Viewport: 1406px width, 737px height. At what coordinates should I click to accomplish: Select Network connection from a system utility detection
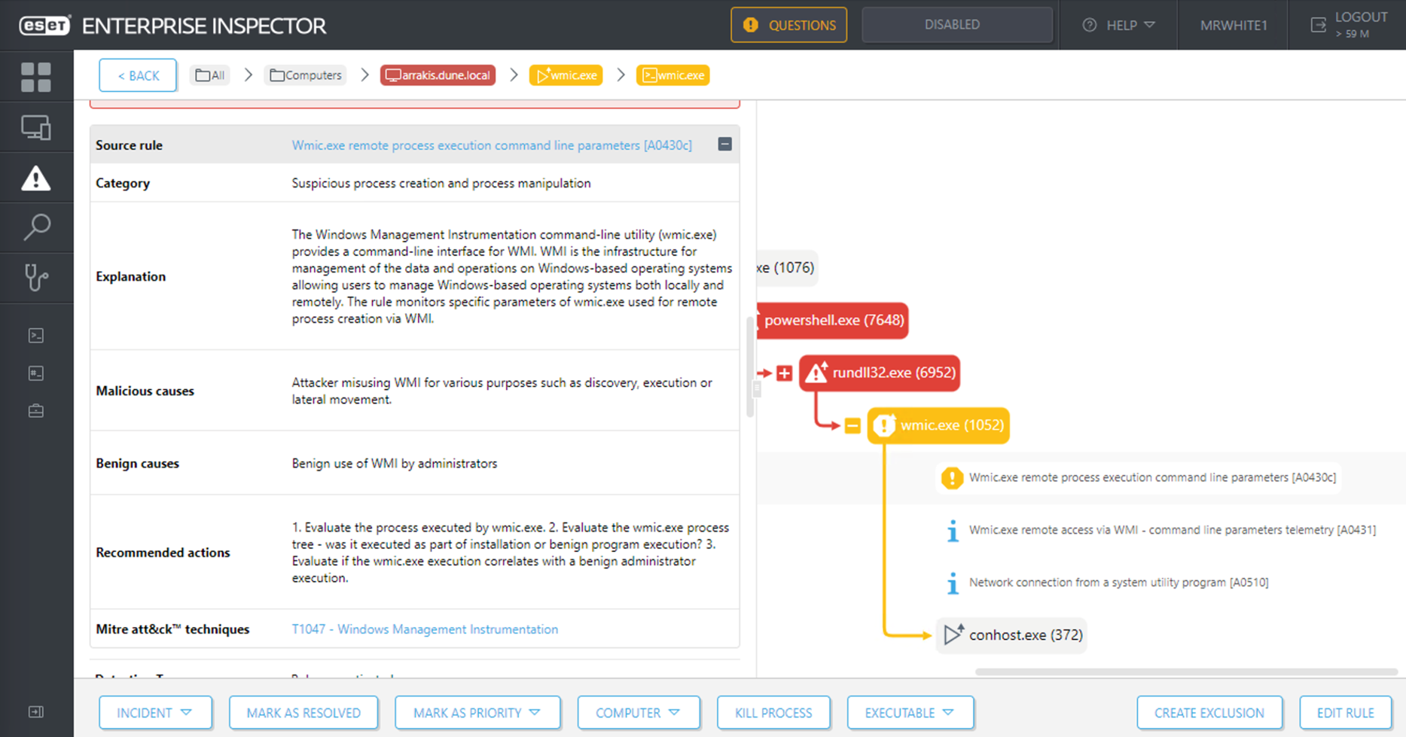(x=1118, y=583)
